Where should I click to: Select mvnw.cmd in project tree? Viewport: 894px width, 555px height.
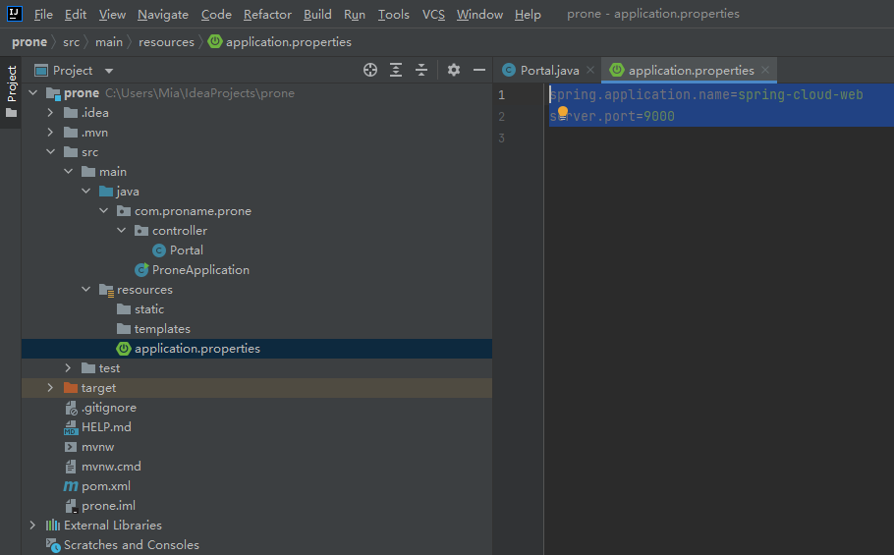(111, 467)
